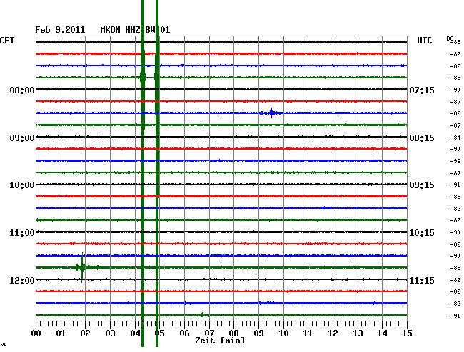This screenshot has width=464, height=352.
Task: Click the 09:15 UTC time label
Action: pyautogui.click(x=422, y=185)
